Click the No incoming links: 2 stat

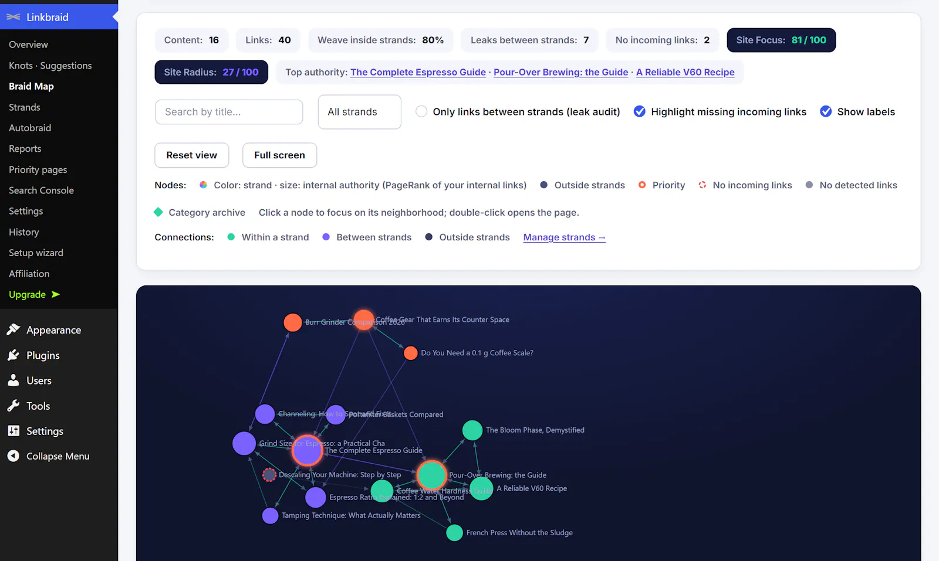coord(663,40)
